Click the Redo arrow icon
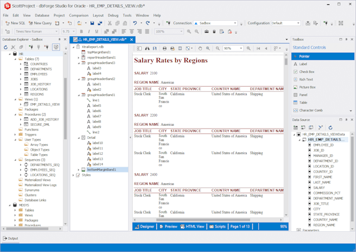This screenshot has width=356, height=252. (148, 23)
